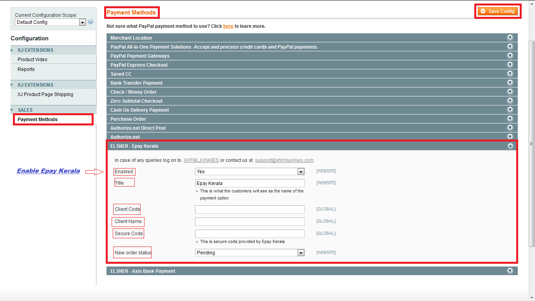Follow the 'here' PayPal learn more link
Viewport: 535px width, 301px height.
(228, 26)
